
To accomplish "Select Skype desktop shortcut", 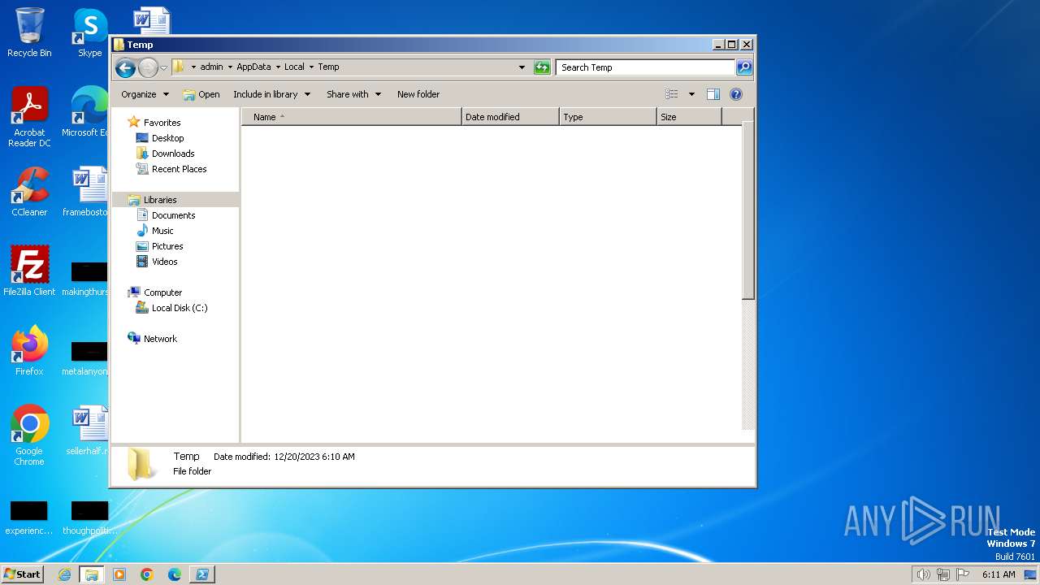I will (90, 33).
